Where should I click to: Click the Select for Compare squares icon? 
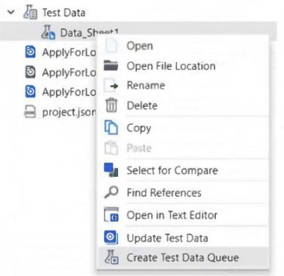(x=111, y=170)
